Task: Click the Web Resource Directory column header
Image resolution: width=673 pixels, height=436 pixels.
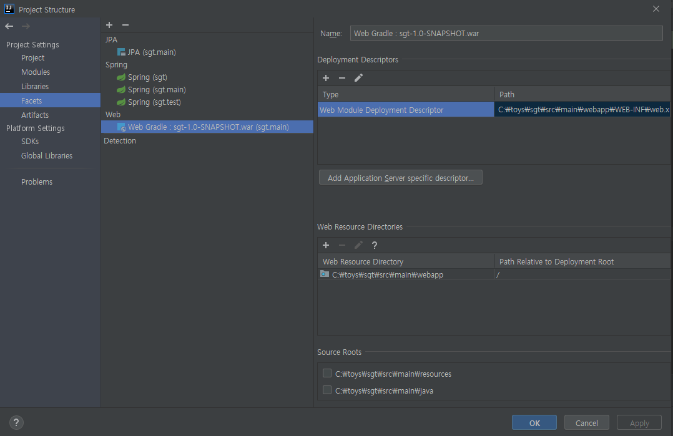Action: pos(406,261)
